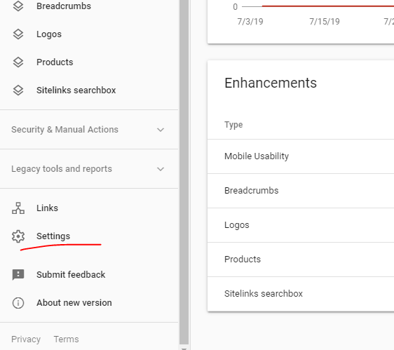Select Logos row in Enhancements table
This screenshot has width=394, height=350.
(301, 225)
